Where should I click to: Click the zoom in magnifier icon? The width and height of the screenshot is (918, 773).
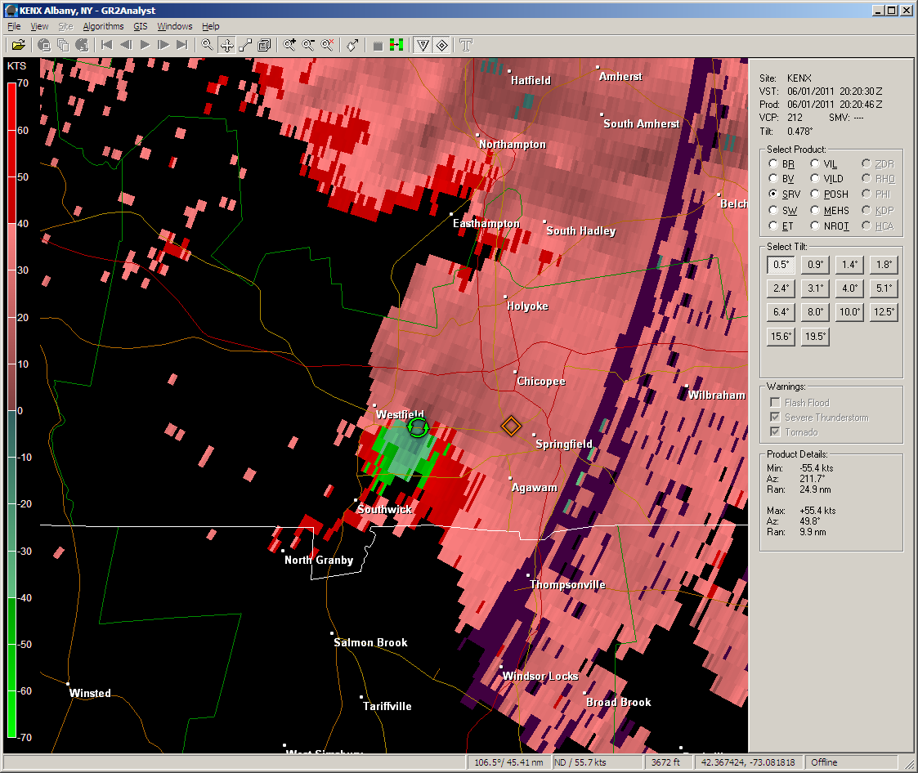[x=289, y=45]
